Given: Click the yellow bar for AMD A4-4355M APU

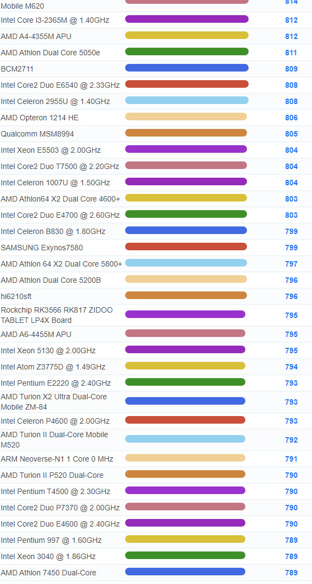Looking at the screenshot, I should pos(186,35).
